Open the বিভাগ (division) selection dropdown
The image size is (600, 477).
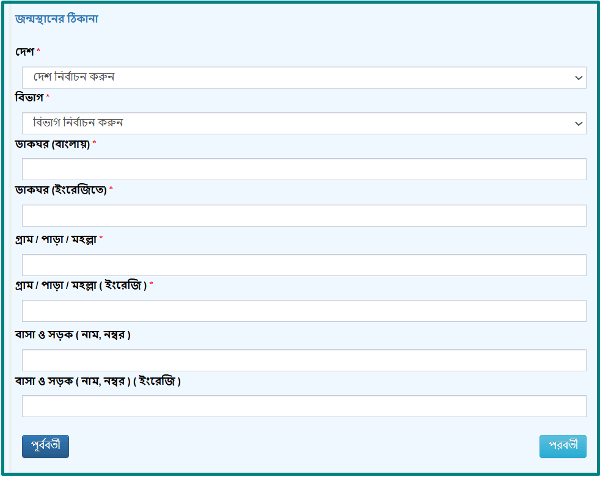tap(304, 123)
